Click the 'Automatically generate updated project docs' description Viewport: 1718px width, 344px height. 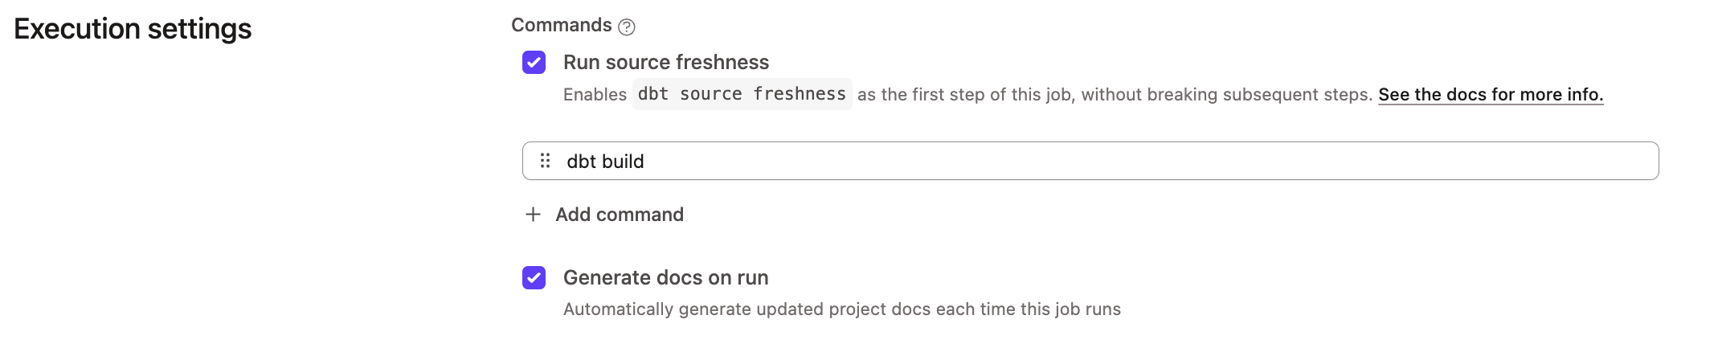click(747, 309)
